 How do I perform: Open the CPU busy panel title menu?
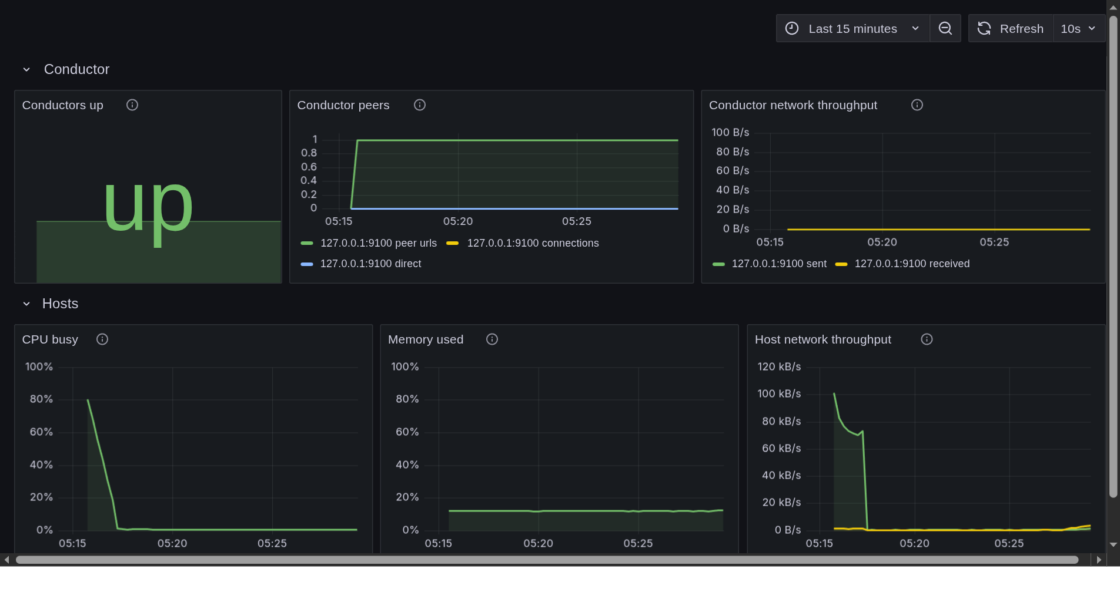pos(50,339)
